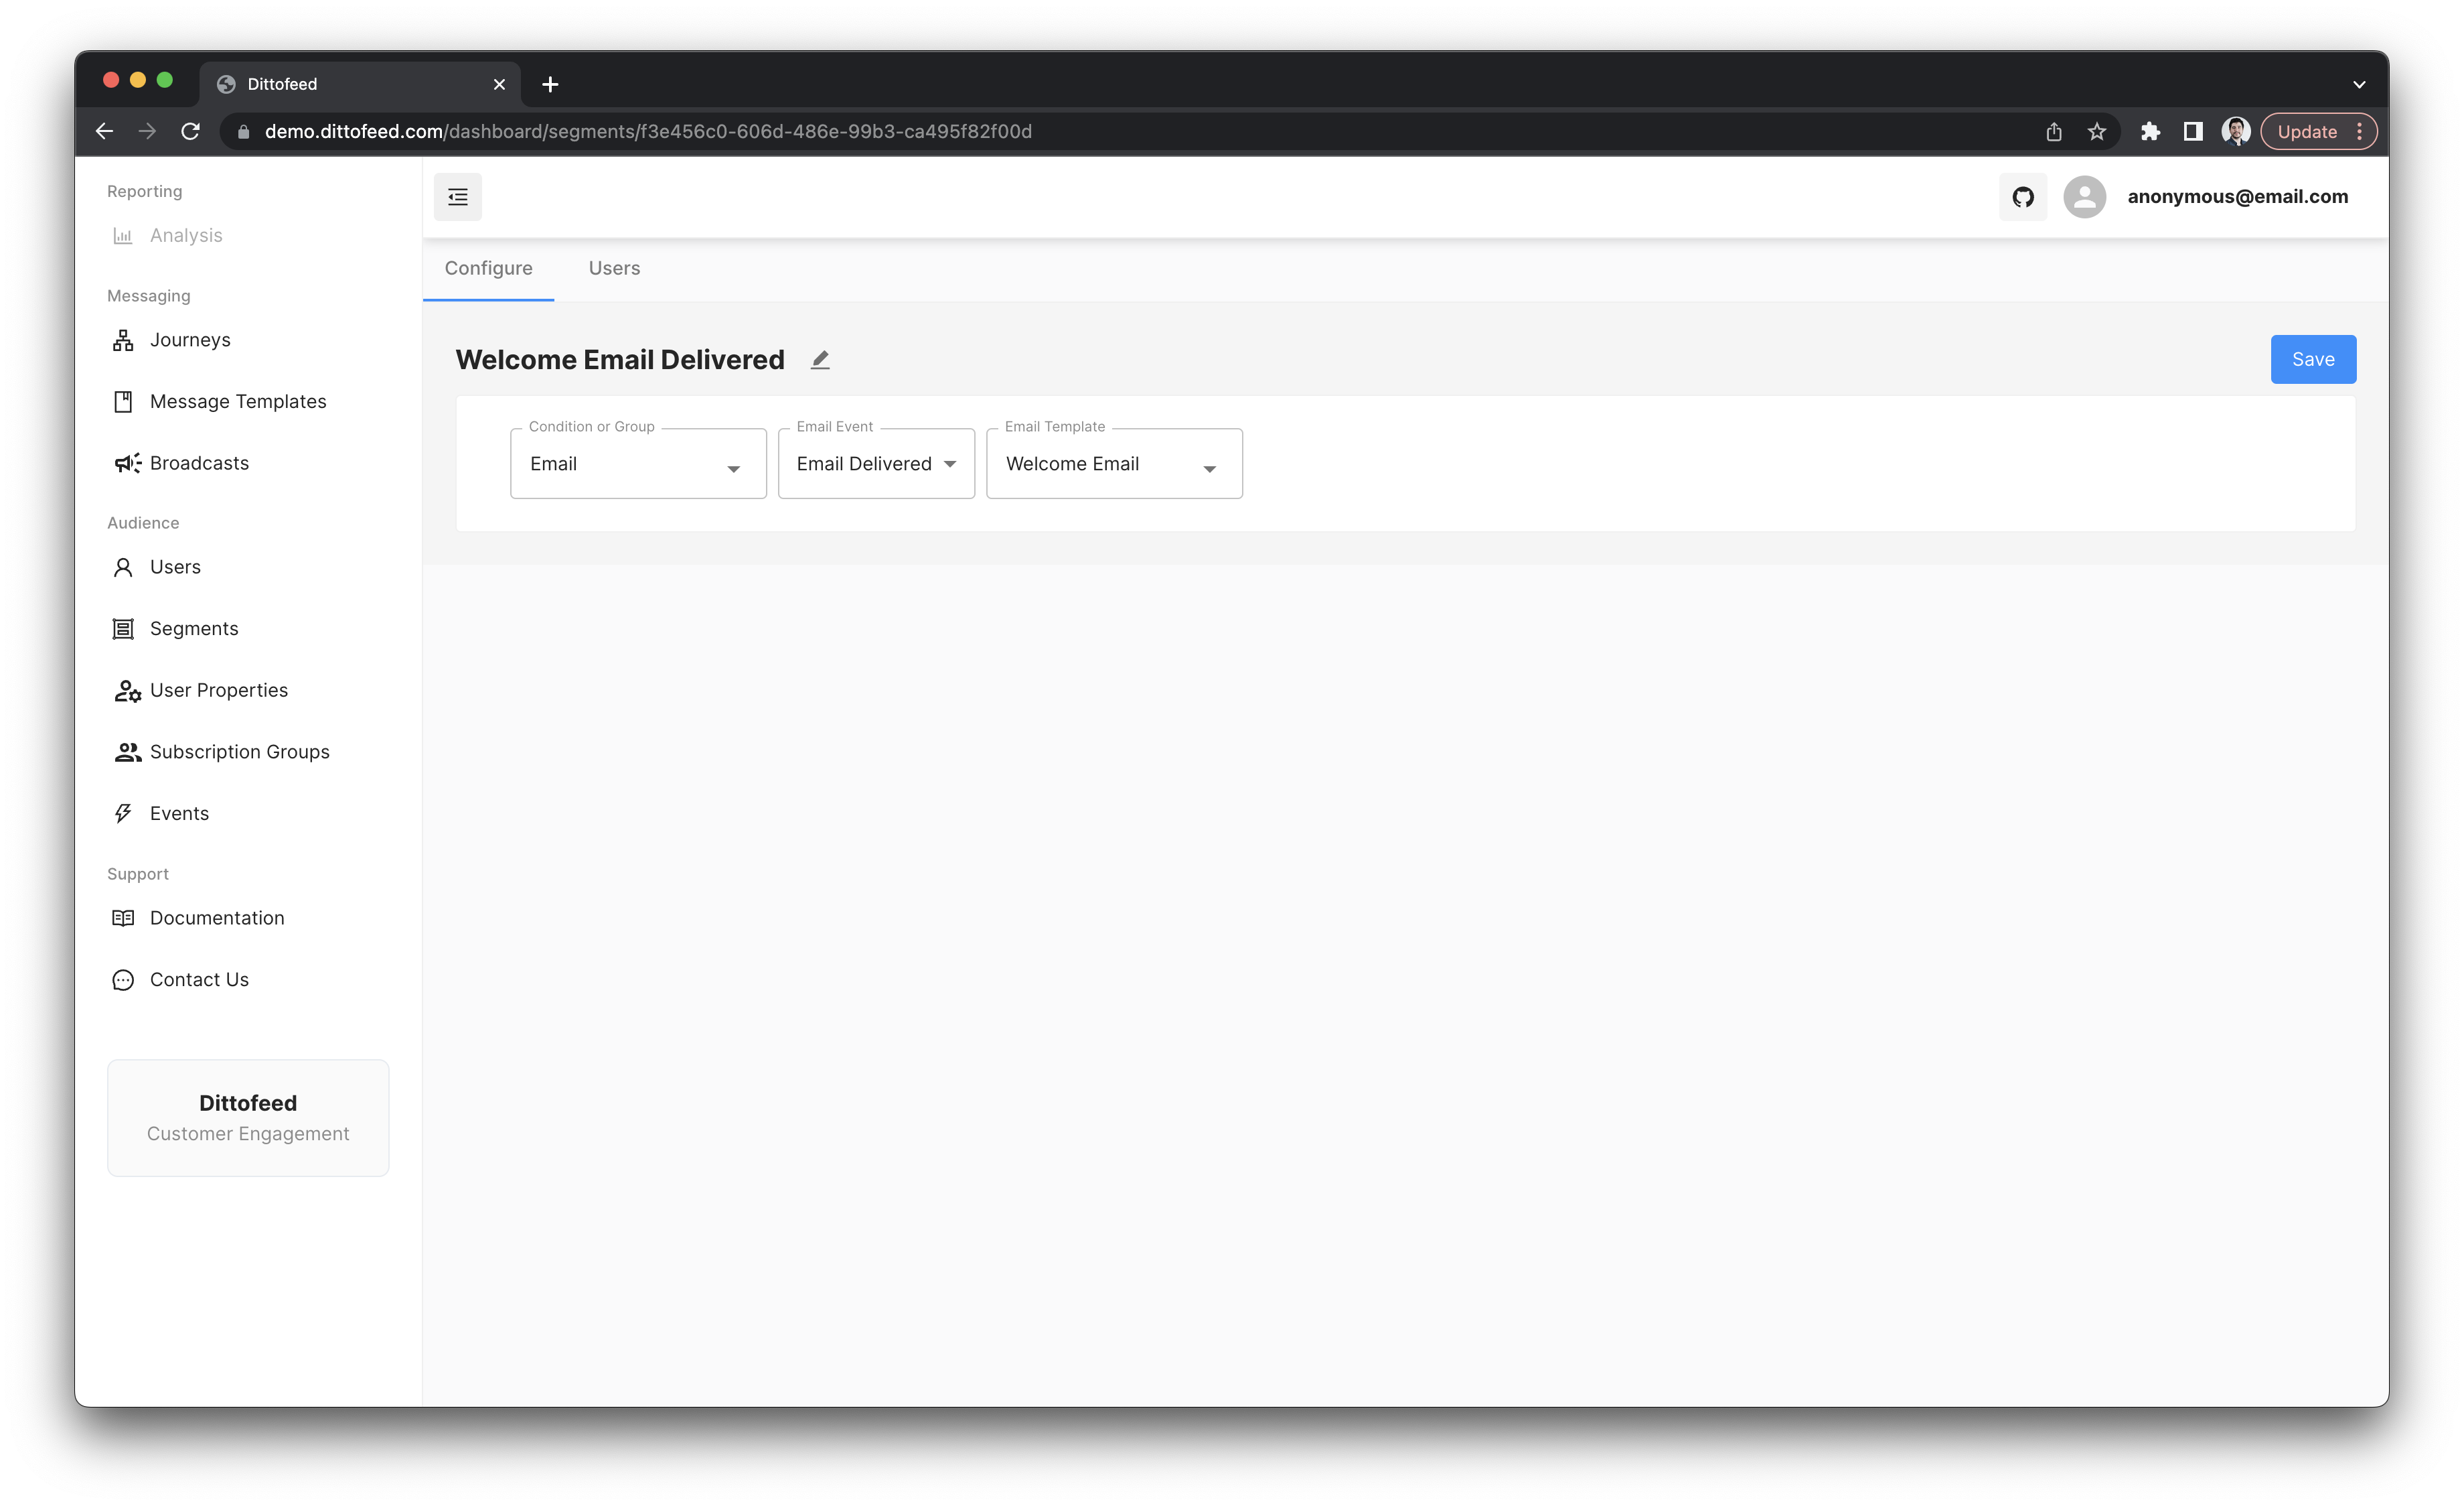Switch to the Configure tab

coord(488,268)
